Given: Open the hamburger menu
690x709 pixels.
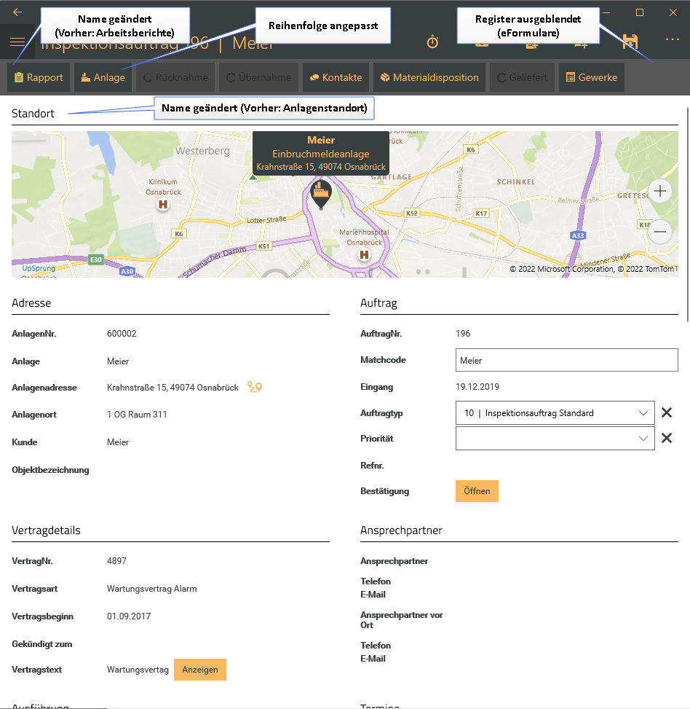Looking at the screenshot, I should tap(17, 42).
